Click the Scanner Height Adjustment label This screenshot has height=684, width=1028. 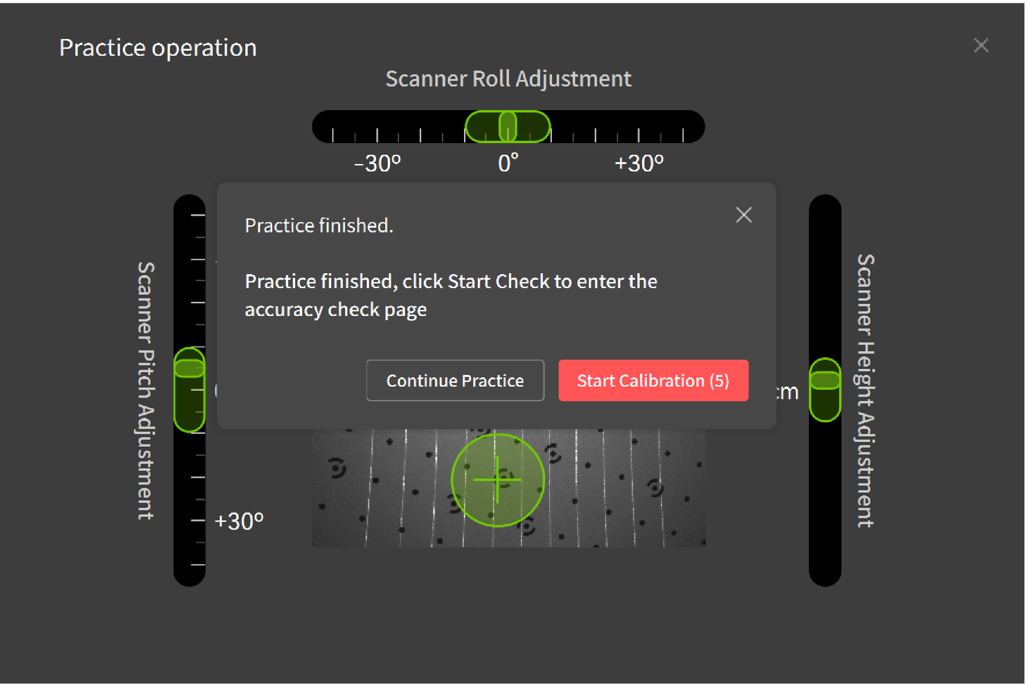coord(865,390)
